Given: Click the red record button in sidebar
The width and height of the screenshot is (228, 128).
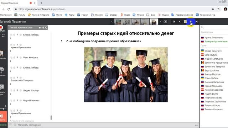Looking at the screenshot, I should [x=1, y=27].
